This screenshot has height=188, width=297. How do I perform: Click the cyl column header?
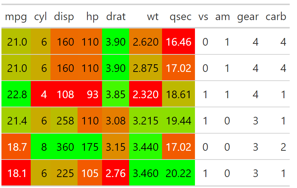click(41, 16)
